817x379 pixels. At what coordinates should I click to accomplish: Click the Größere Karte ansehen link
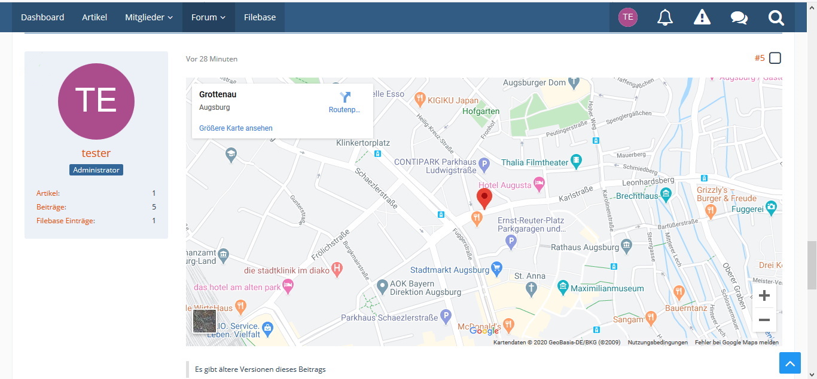(x=236, y=128)
